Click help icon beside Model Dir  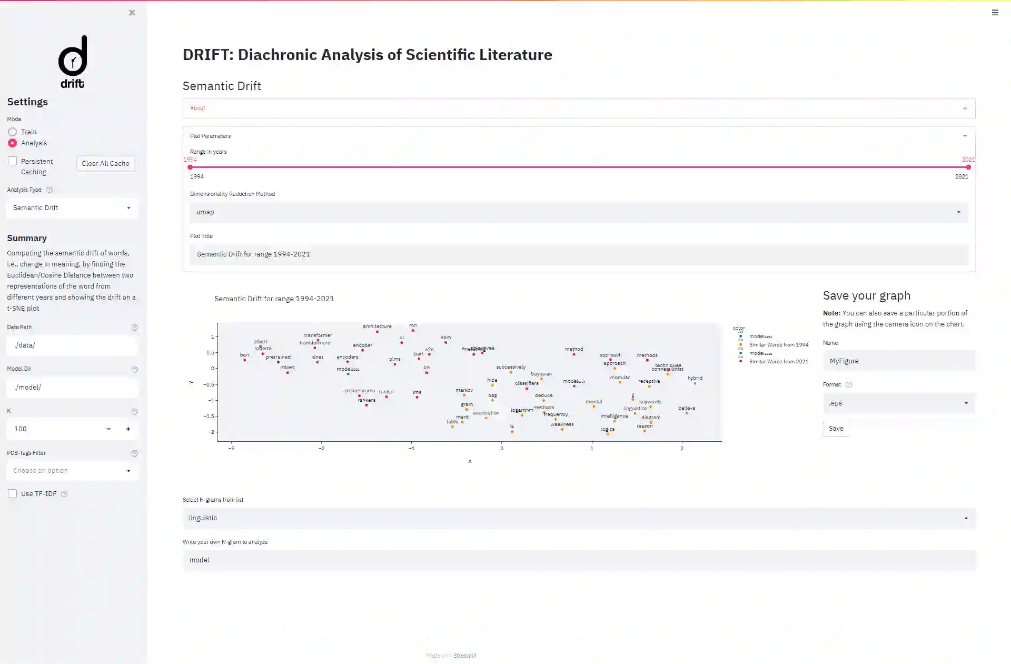coord(134,370)
